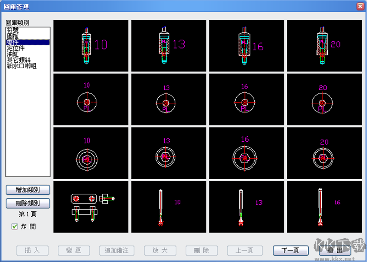
Task: Select 符號 in the category list
Action: 13,30
